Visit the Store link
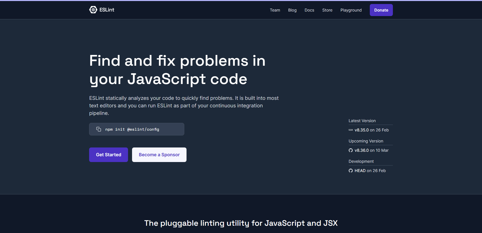 (327, 10)
